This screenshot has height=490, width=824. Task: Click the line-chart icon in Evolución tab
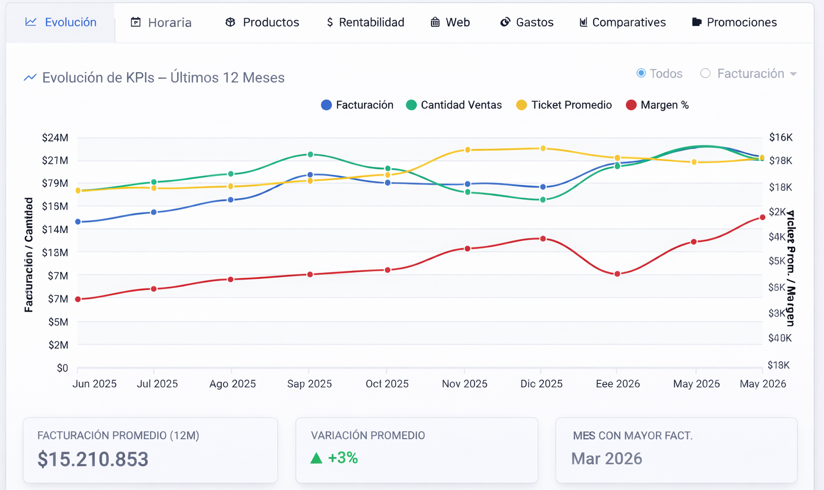point(31,22)
